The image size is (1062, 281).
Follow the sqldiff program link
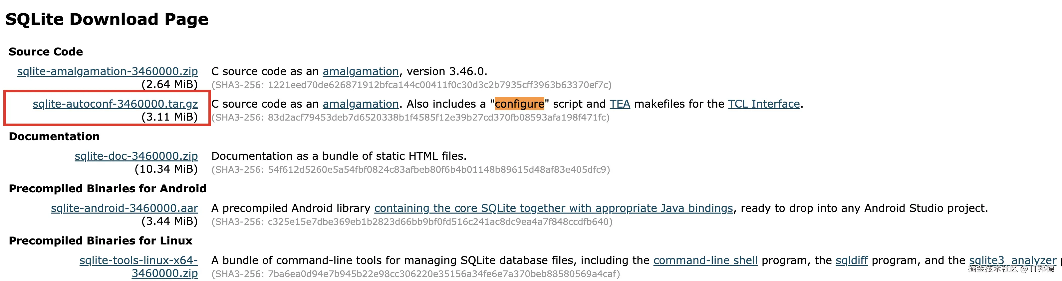pyautogui.click(x=851, y=261)
